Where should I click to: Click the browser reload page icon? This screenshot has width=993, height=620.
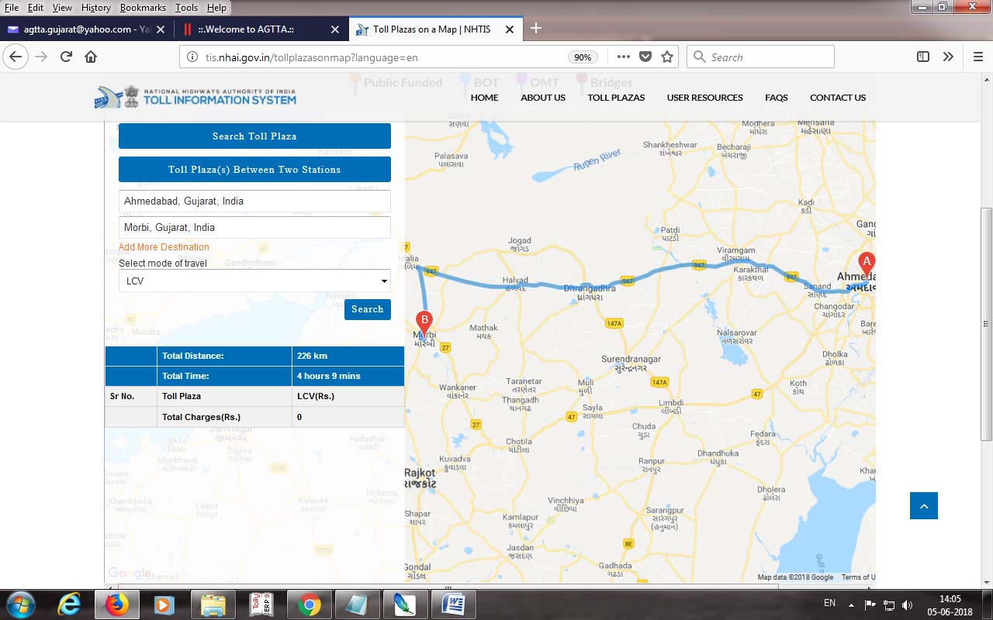point(66,57)
